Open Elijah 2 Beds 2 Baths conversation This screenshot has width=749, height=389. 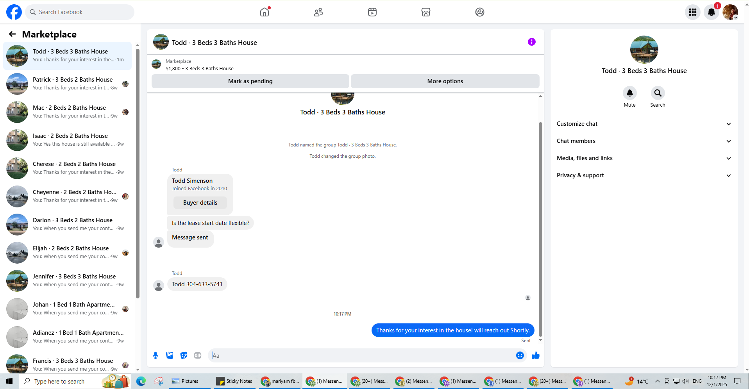pos(68,253)
